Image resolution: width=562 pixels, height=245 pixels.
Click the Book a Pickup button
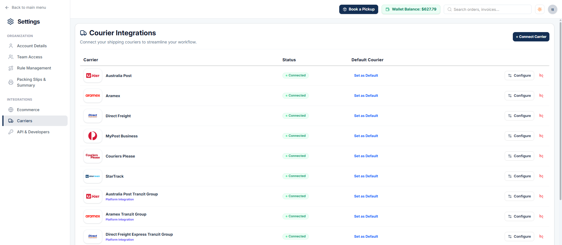click(359, 9)
